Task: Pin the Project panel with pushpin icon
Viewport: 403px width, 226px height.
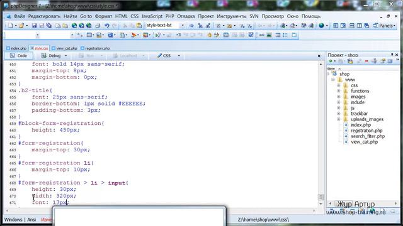Action: [x=392, y=55]
